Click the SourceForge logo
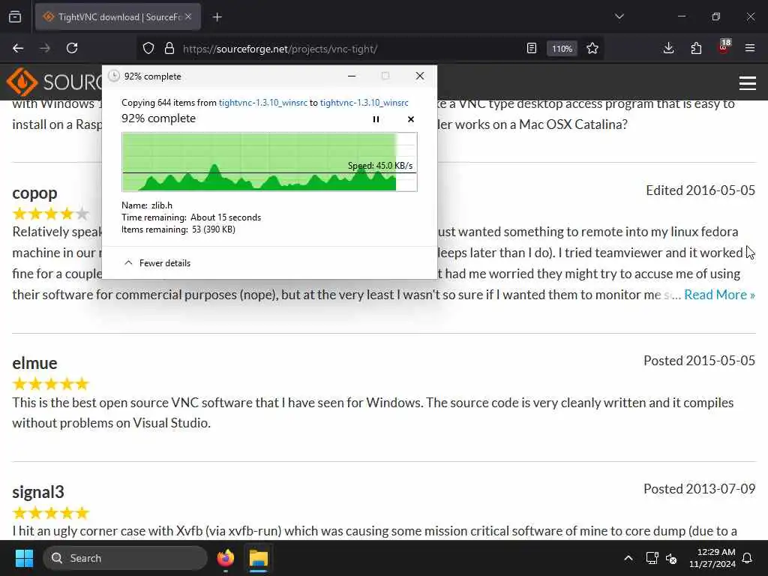Screen dimensions: 768x576 54,82
